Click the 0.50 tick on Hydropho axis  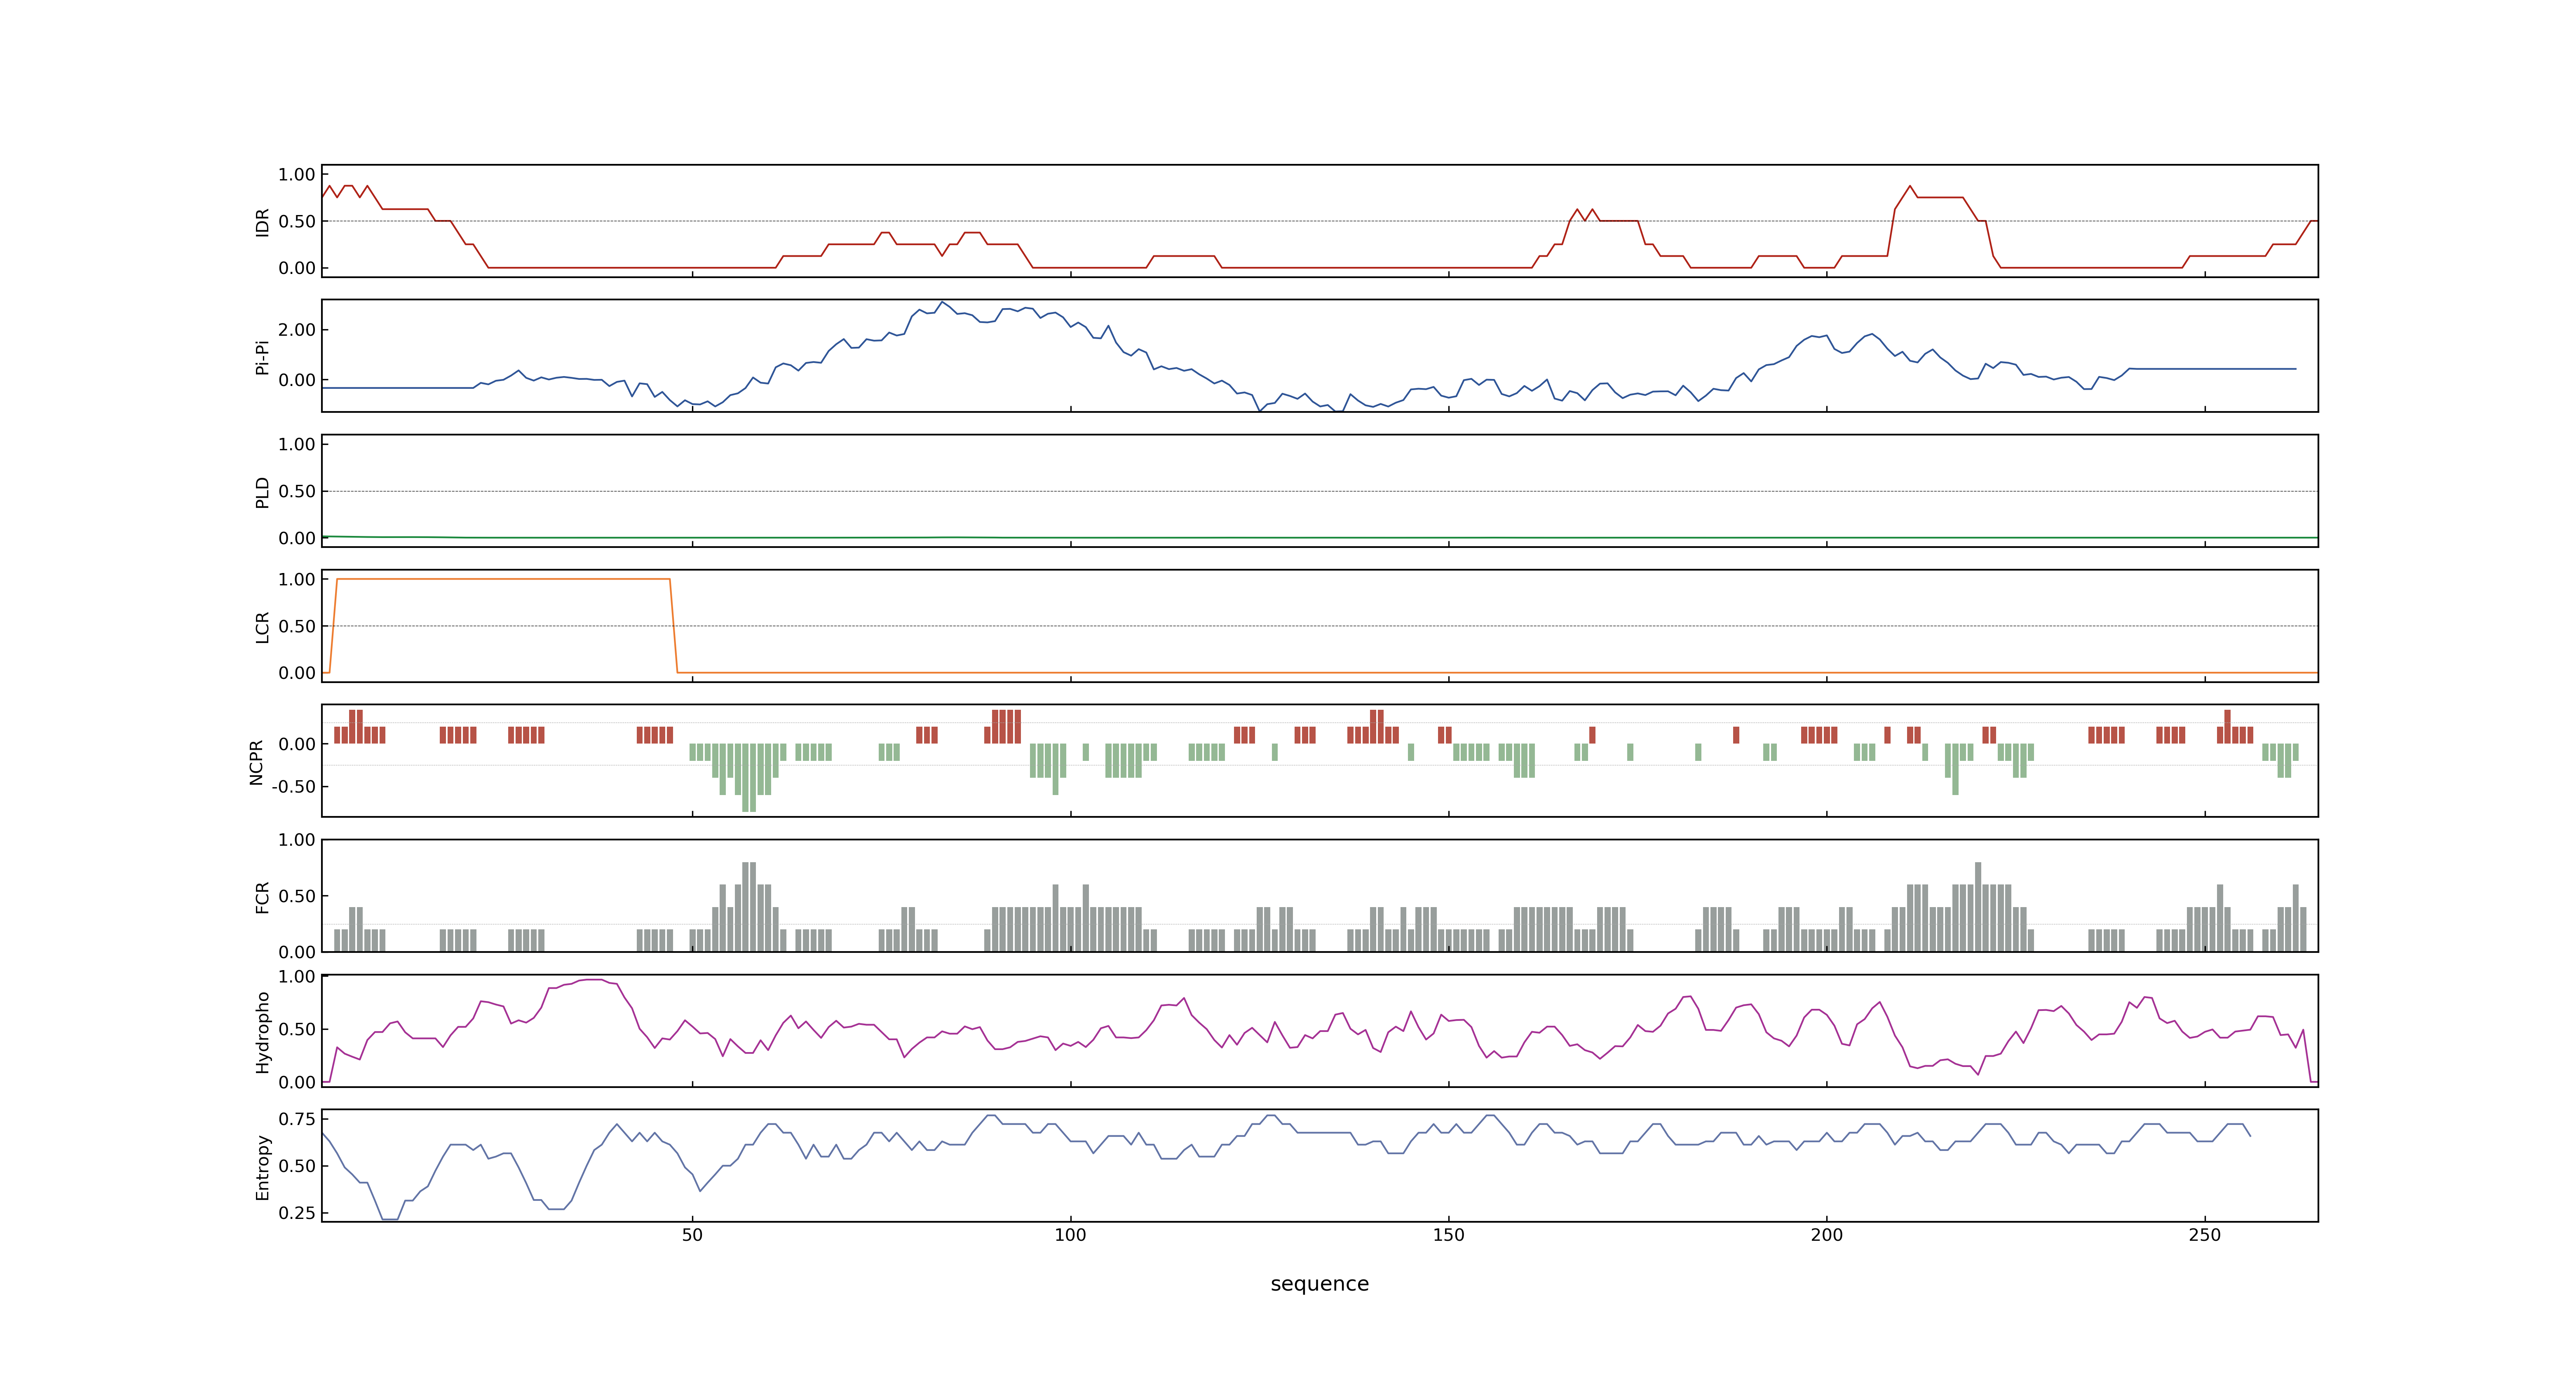[x=297, y=1029]
